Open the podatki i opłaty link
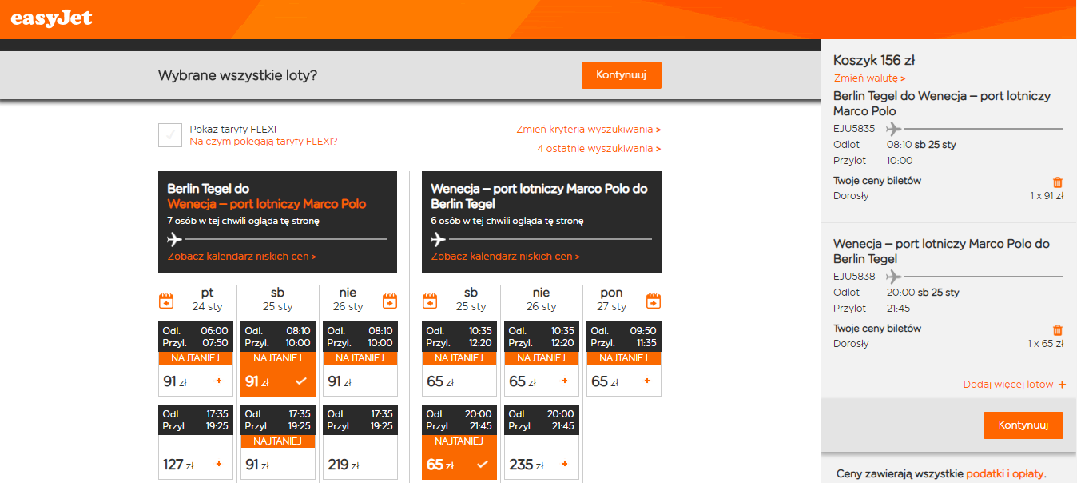The width and height of the screenshot is (1077, 483). tap(1004, 474)
